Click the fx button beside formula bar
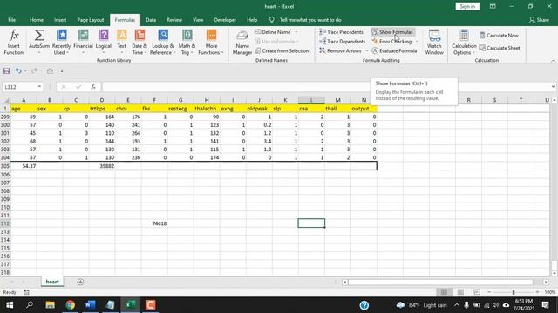The width and height of the screenshot is (558, 313). 93,87
